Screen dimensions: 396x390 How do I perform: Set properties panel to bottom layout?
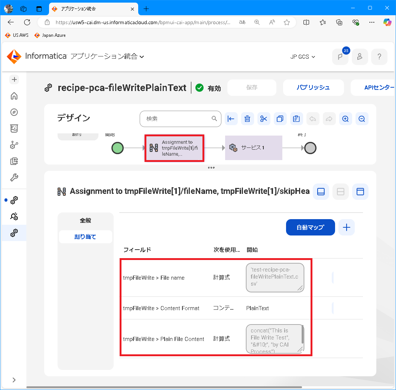tap(321, 192)
